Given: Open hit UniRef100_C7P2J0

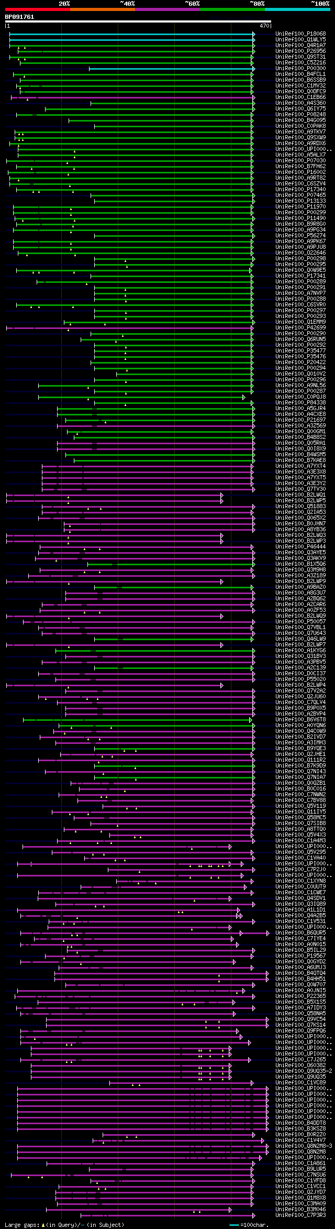Looking at the screenshot, I should click(x=300, y=870).
